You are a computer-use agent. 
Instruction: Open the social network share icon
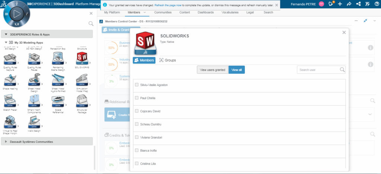coord(358,4)
